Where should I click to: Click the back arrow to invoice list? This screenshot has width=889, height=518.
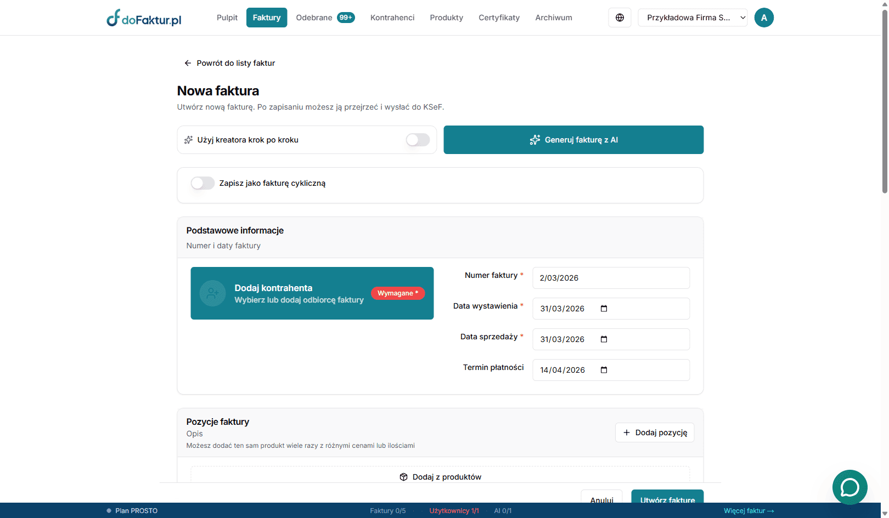coord(188,63)
